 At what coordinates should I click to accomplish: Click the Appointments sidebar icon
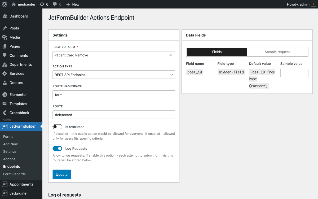click(x=5, y=184)
